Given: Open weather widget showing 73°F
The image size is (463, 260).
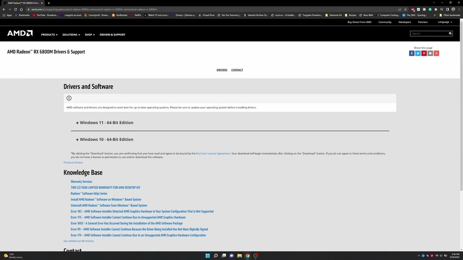Looking at the screenshot, I should [x=13, y=256].
